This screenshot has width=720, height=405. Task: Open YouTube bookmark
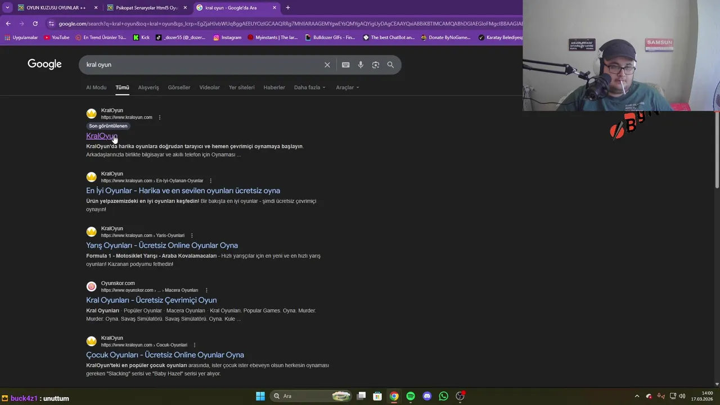coord(56,38)
